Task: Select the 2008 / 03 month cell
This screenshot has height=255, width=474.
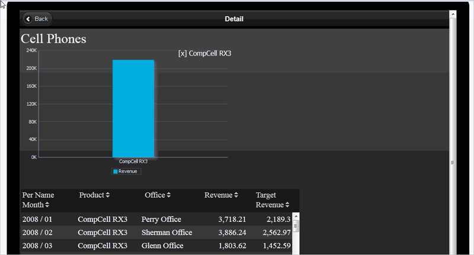Action: (37, 246)
